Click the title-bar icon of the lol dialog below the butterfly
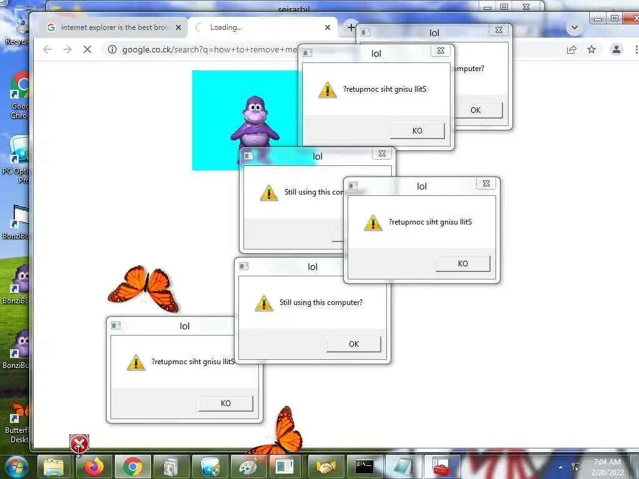 (115, 326)
